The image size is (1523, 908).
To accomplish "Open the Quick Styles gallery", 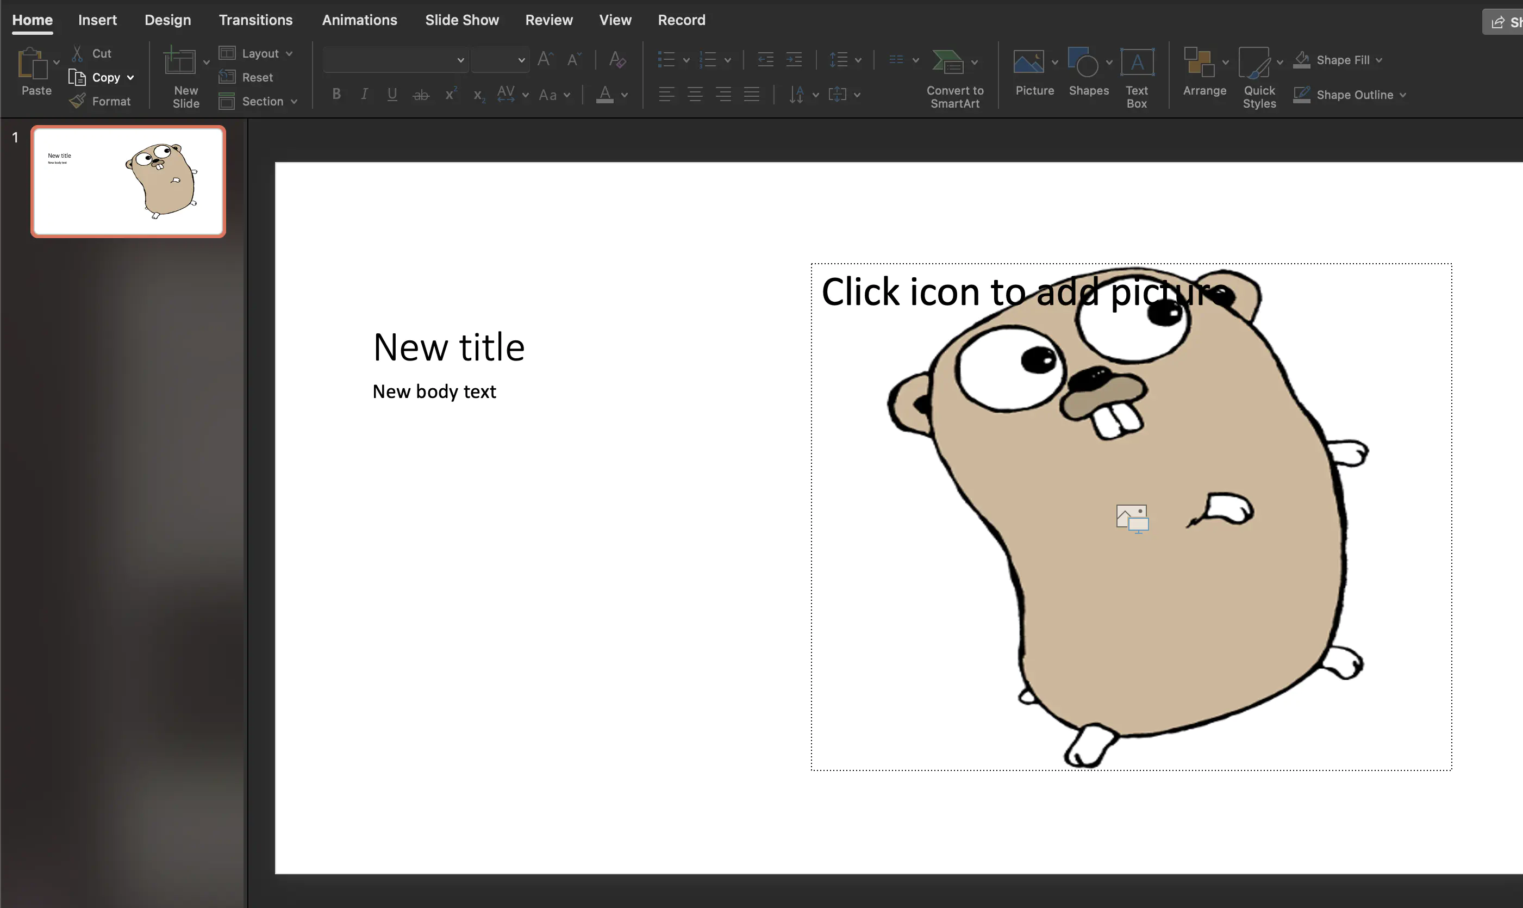I will tap(1254, 64).
